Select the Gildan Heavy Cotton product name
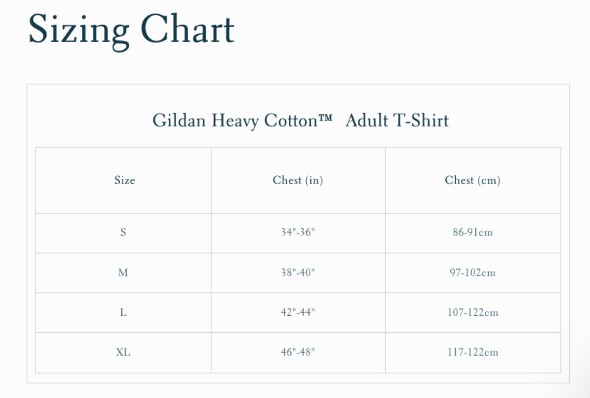590x398 pixels. pos(235,121)
